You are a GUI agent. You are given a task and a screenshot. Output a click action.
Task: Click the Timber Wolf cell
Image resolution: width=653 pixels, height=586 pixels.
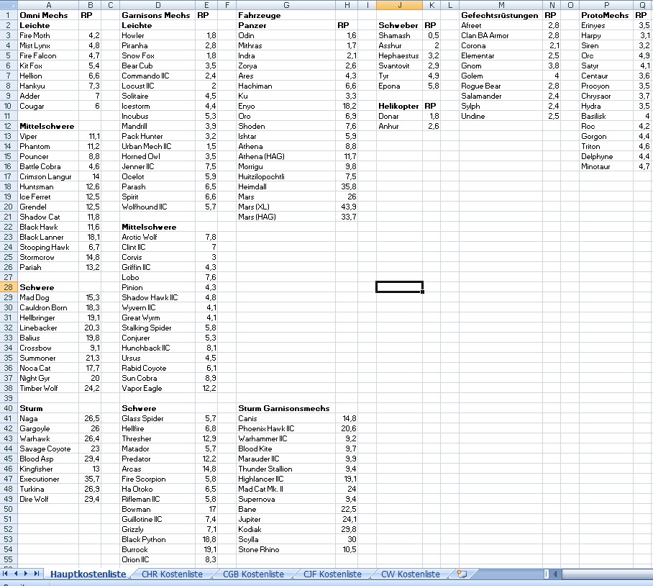point(47,388)
